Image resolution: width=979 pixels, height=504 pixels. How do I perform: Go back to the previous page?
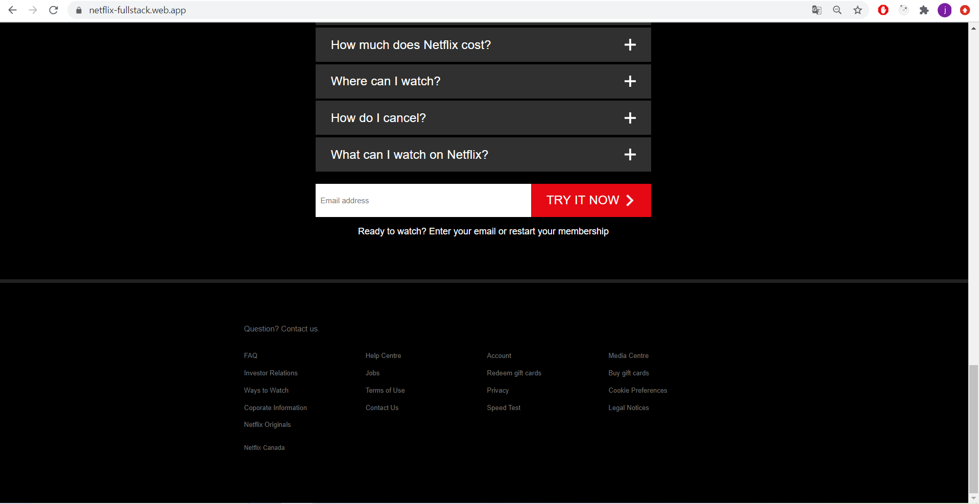click(x=12, y=10)
